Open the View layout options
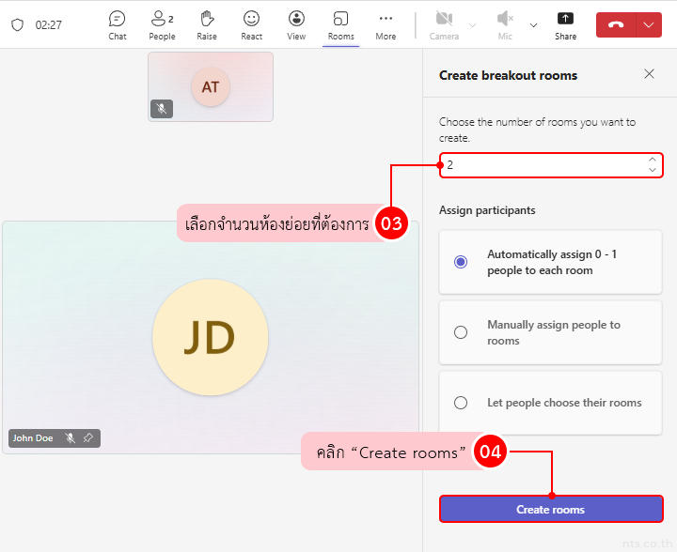Viewport: 677px width, 552px height. [296, 24]
